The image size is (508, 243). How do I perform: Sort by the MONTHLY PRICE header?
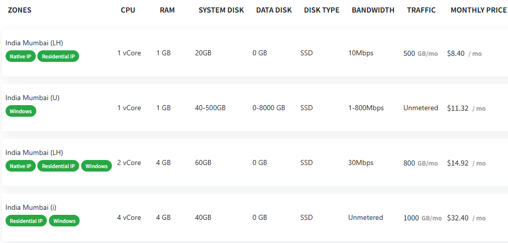point(479,10)
